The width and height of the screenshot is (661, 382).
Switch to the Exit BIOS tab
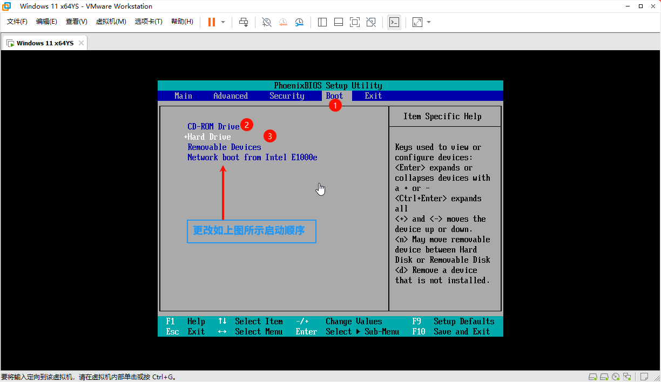point(373,96)
